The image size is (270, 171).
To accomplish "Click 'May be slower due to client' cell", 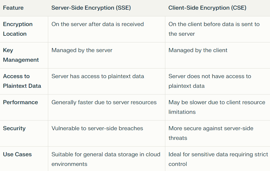I will click(x=217, y=107).
